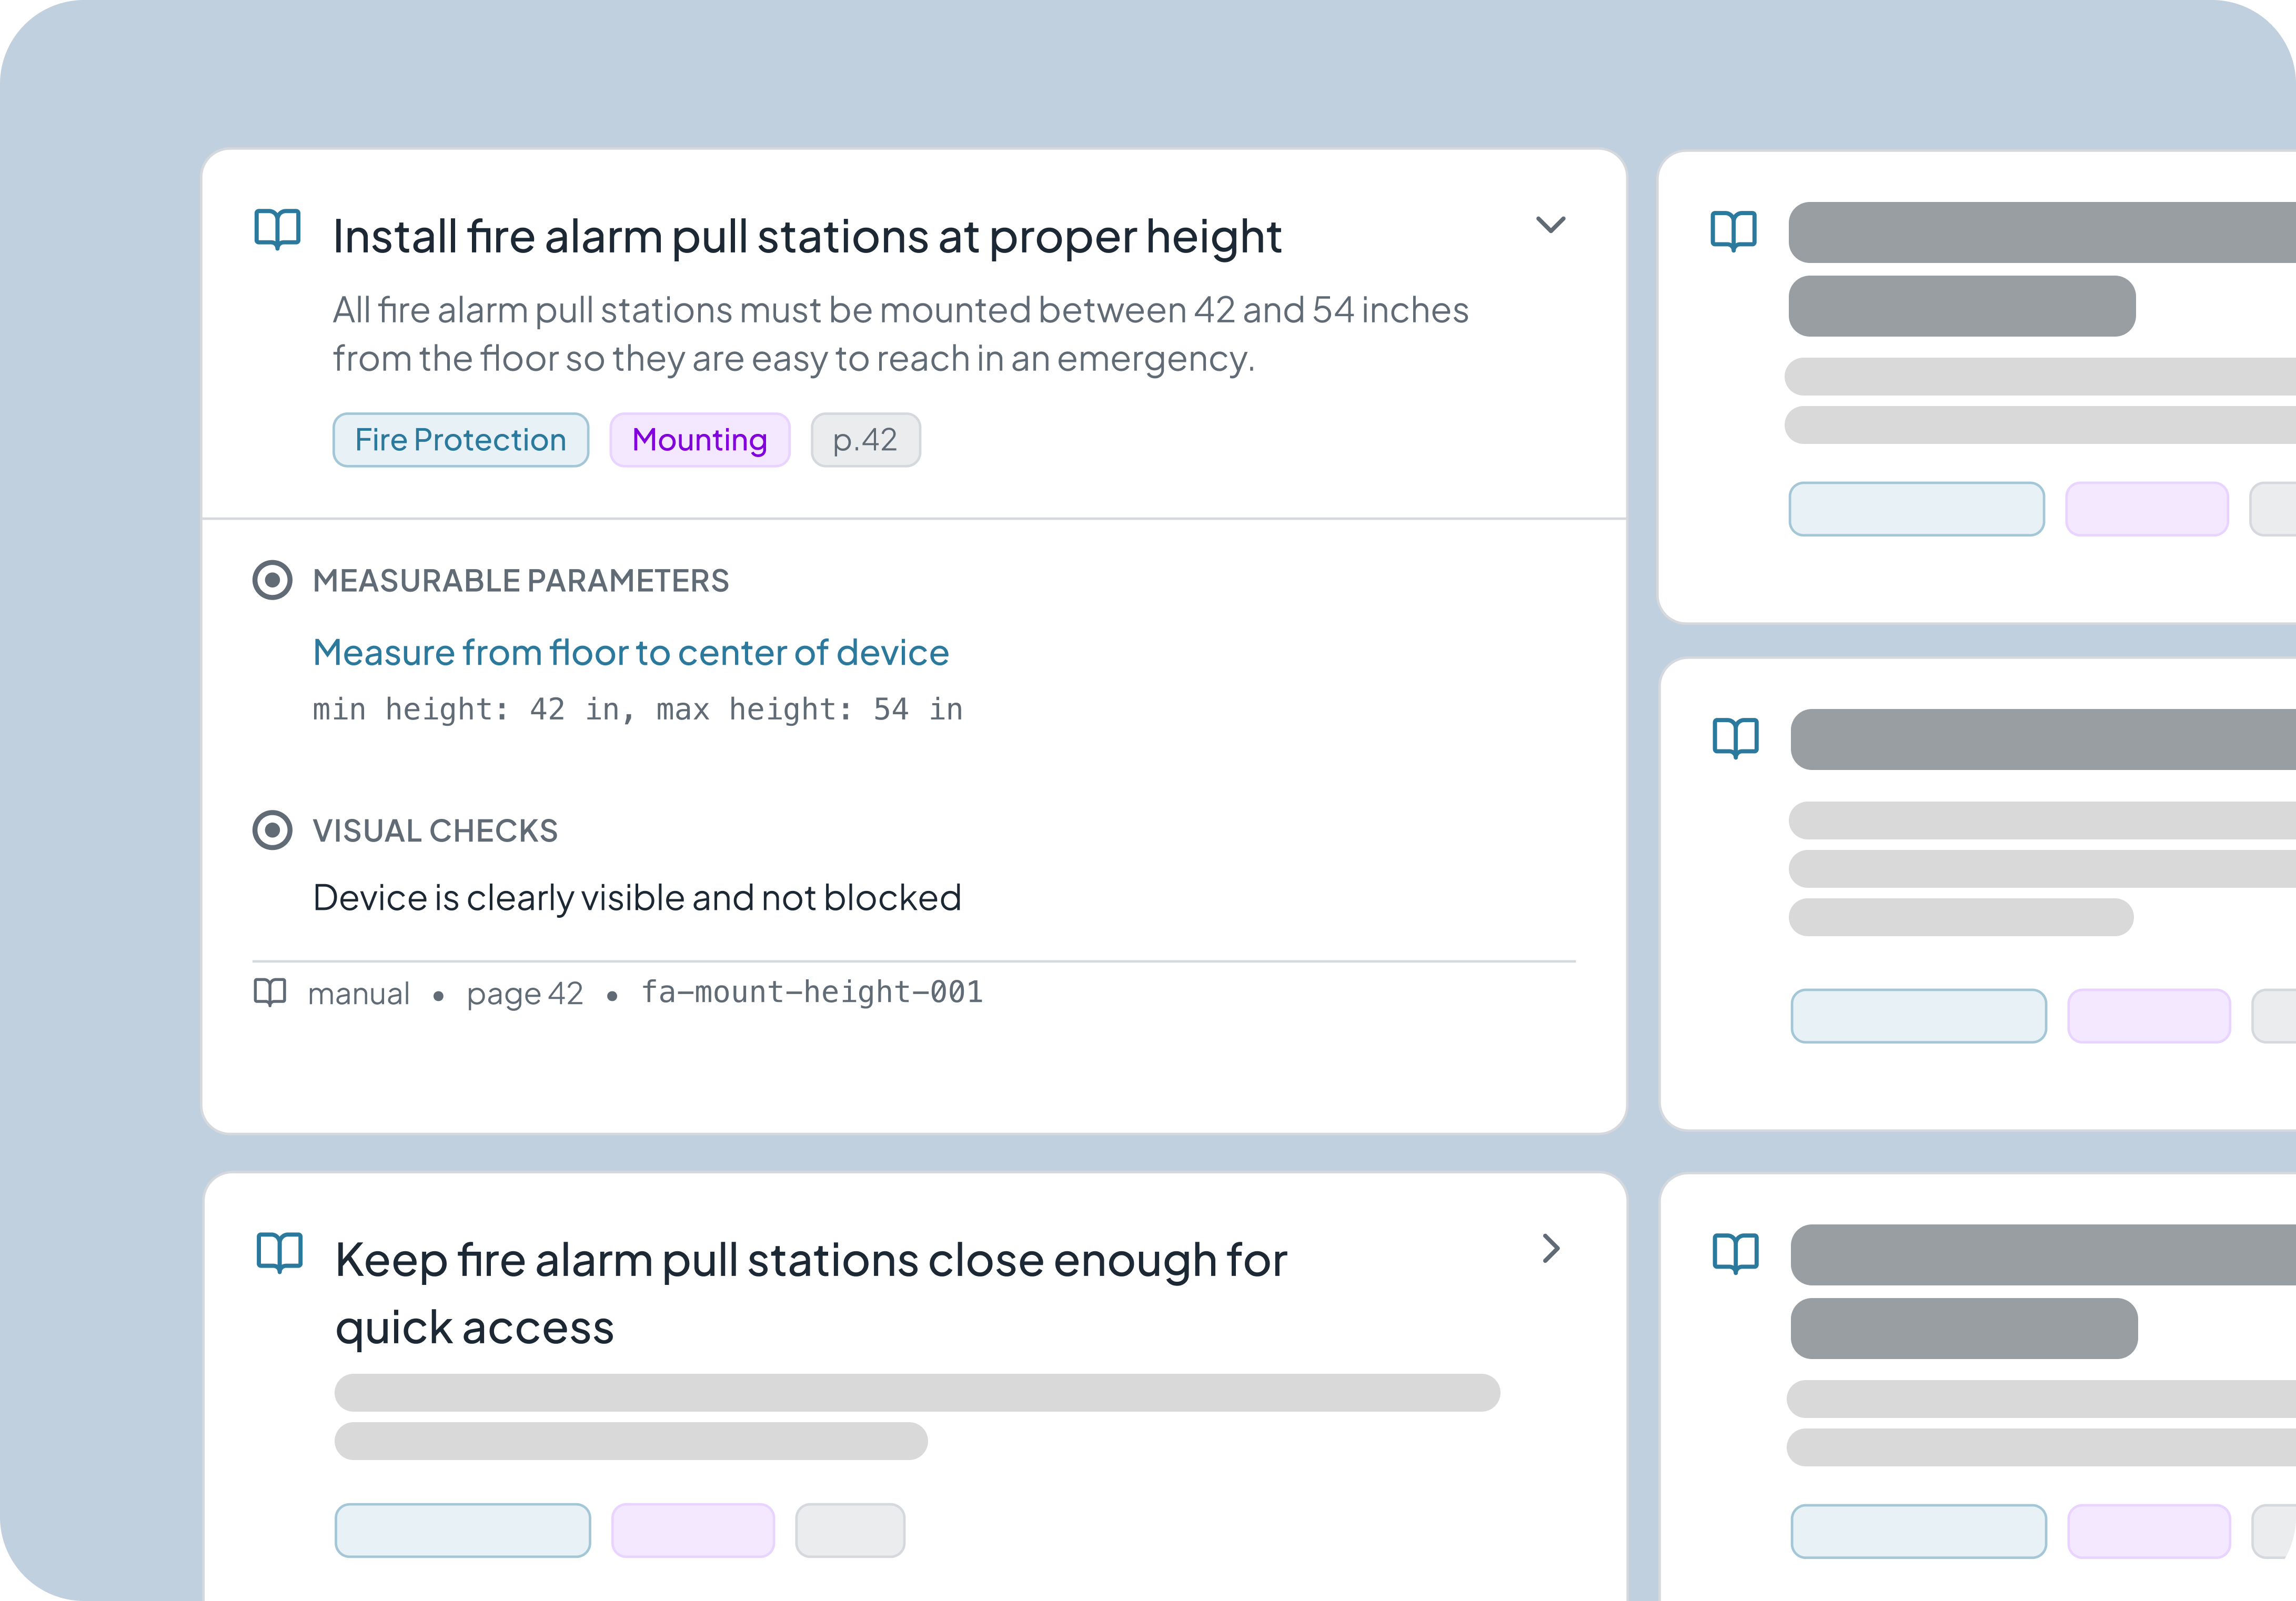
Task: Expand the quick access card with its chevron
Action: (x=1551, y=1249)
